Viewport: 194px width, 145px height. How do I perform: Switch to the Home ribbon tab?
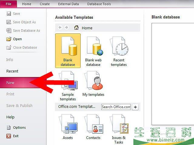tap(27, 4)
